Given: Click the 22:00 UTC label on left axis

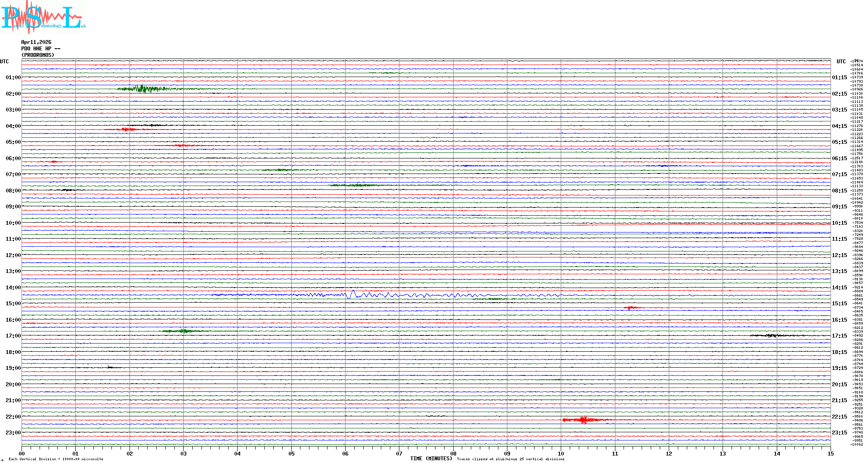Looking at the screenshot, I should [13, 417].
